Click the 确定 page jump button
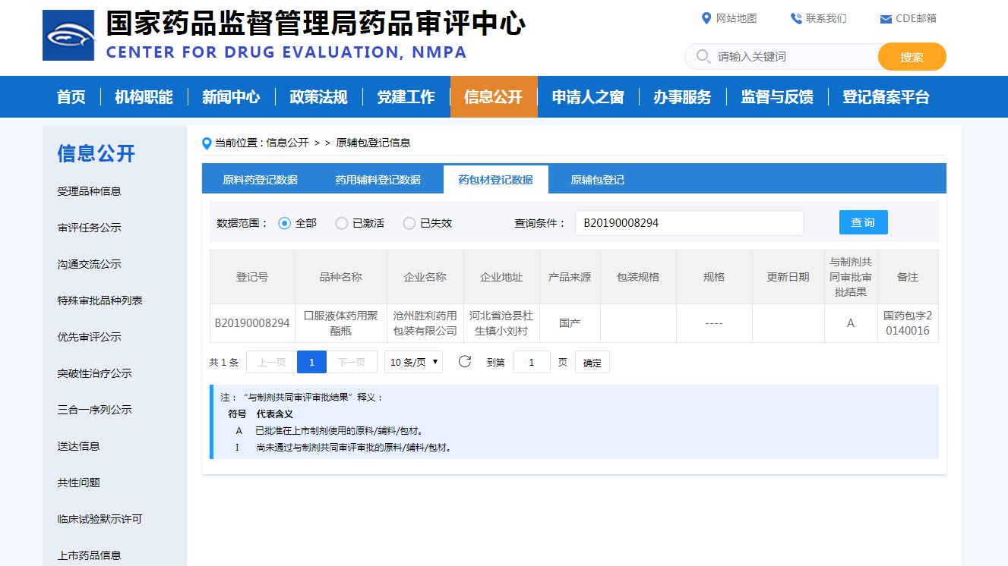The width and height of the screenshot is (1008, 566). click(592, 363)
